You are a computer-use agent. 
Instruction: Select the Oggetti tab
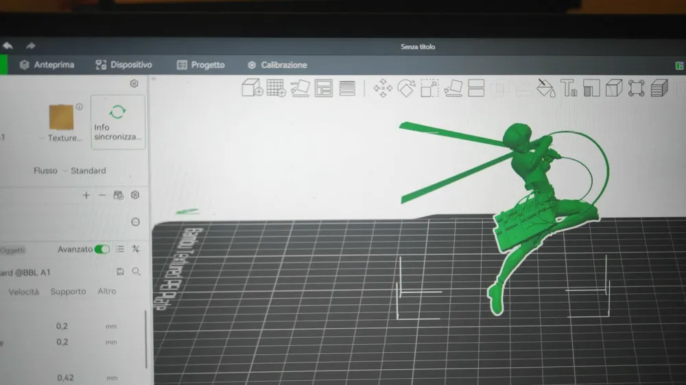tap(12, 250)
